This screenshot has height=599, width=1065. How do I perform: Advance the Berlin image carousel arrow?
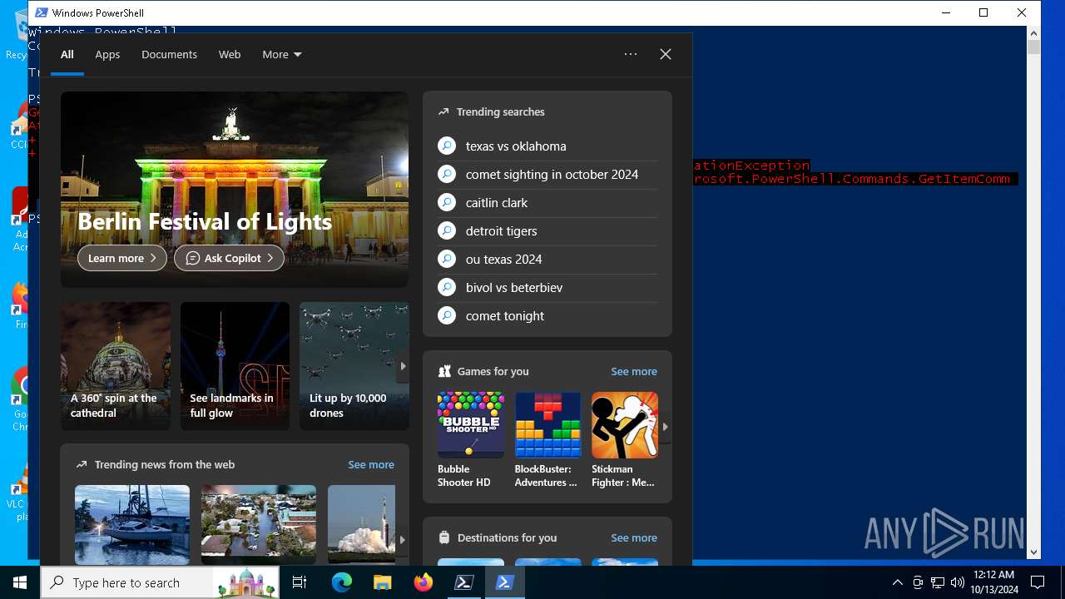403,366
